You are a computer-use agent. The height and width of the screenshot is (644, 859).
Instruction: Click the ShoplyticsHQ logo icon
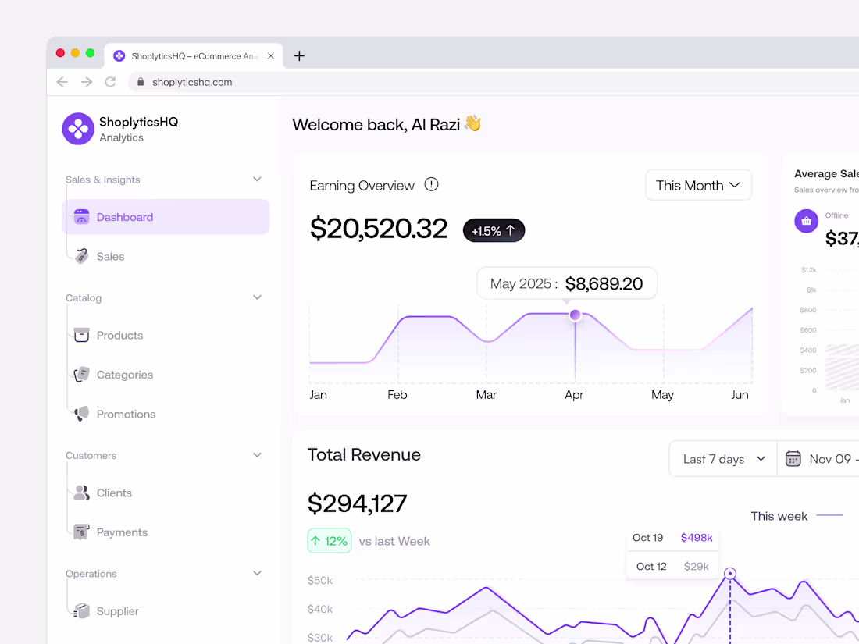(78, 129)
